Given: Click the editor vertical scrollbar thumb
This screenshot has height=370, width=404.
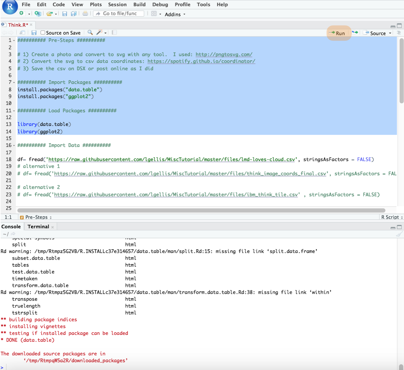Looking at the screenshot, I should coord(402,70).
